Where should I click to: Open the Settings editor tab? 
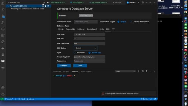pos(117,2)
